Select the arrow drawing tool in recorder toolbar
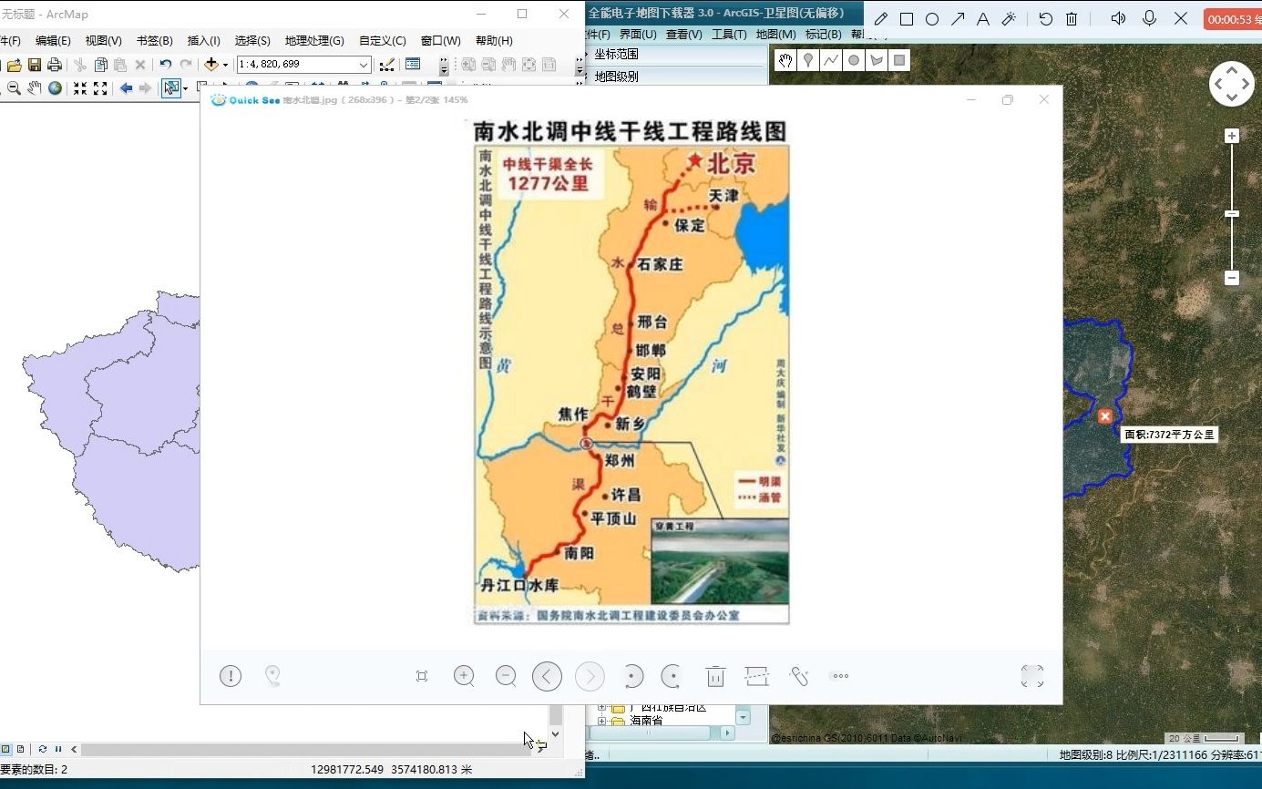The width and height of the screenshot is (1262, 789). (958, 17)
